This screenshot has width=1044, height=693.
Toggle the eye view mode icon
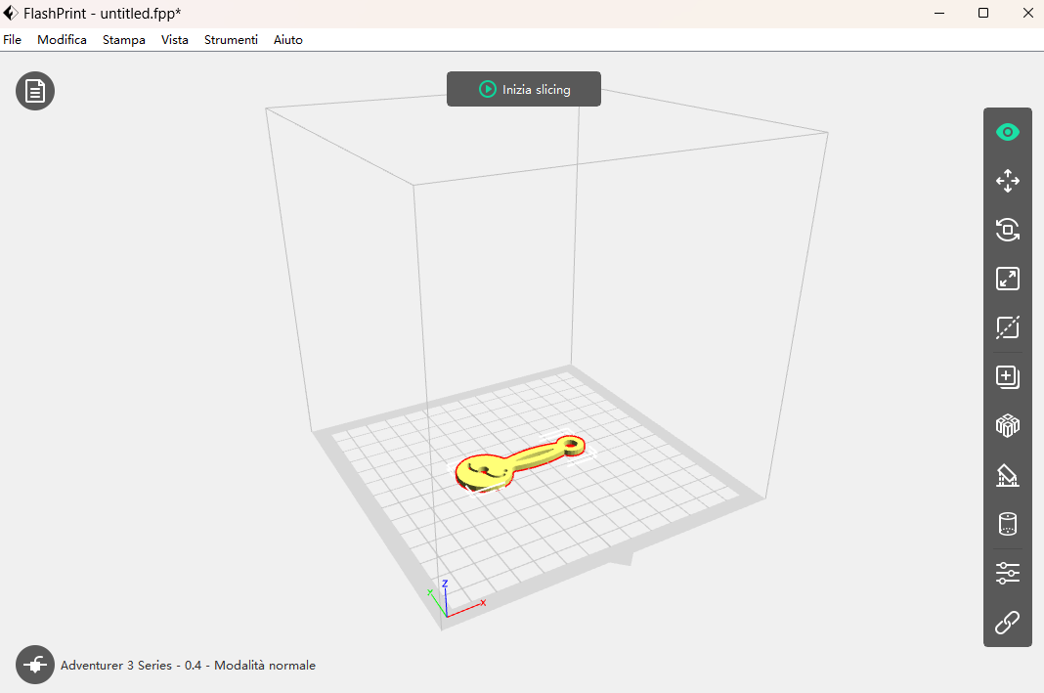pos(1007,132)
